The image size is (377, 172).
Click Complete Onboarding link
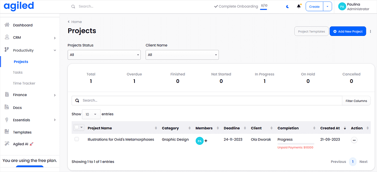point(236,7)
